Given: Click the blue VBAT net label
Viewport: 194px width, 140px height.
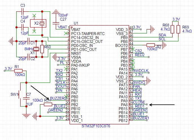Looking at the screenshot, I should click(x=62, y=27).
